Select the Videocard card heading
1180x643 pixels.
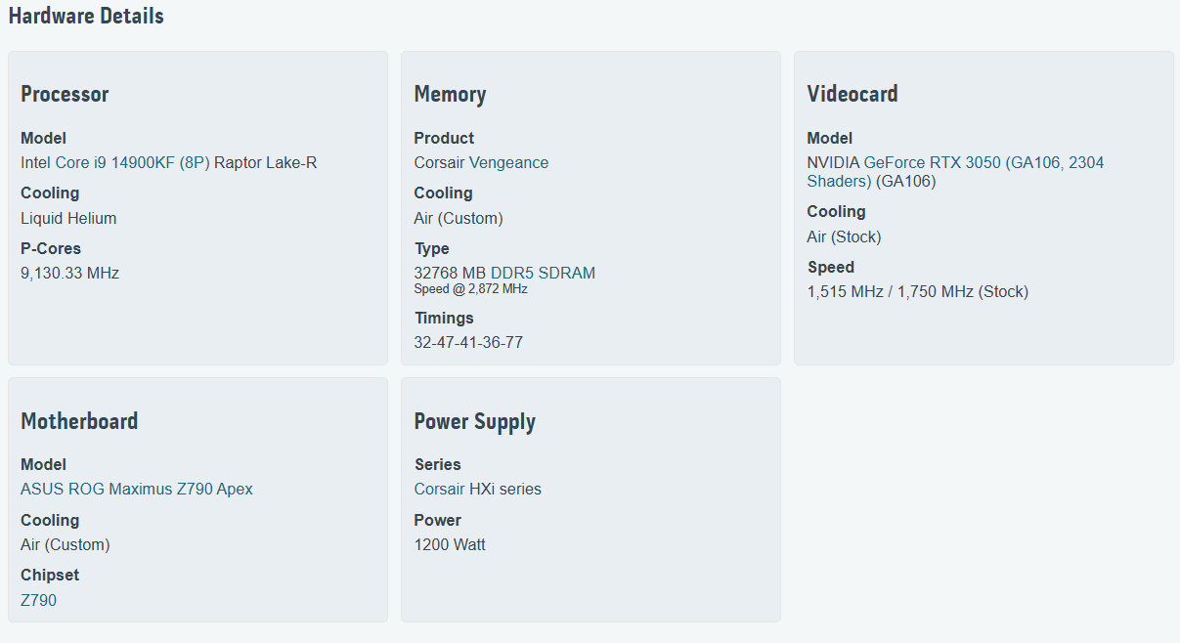tap(852, 94)
